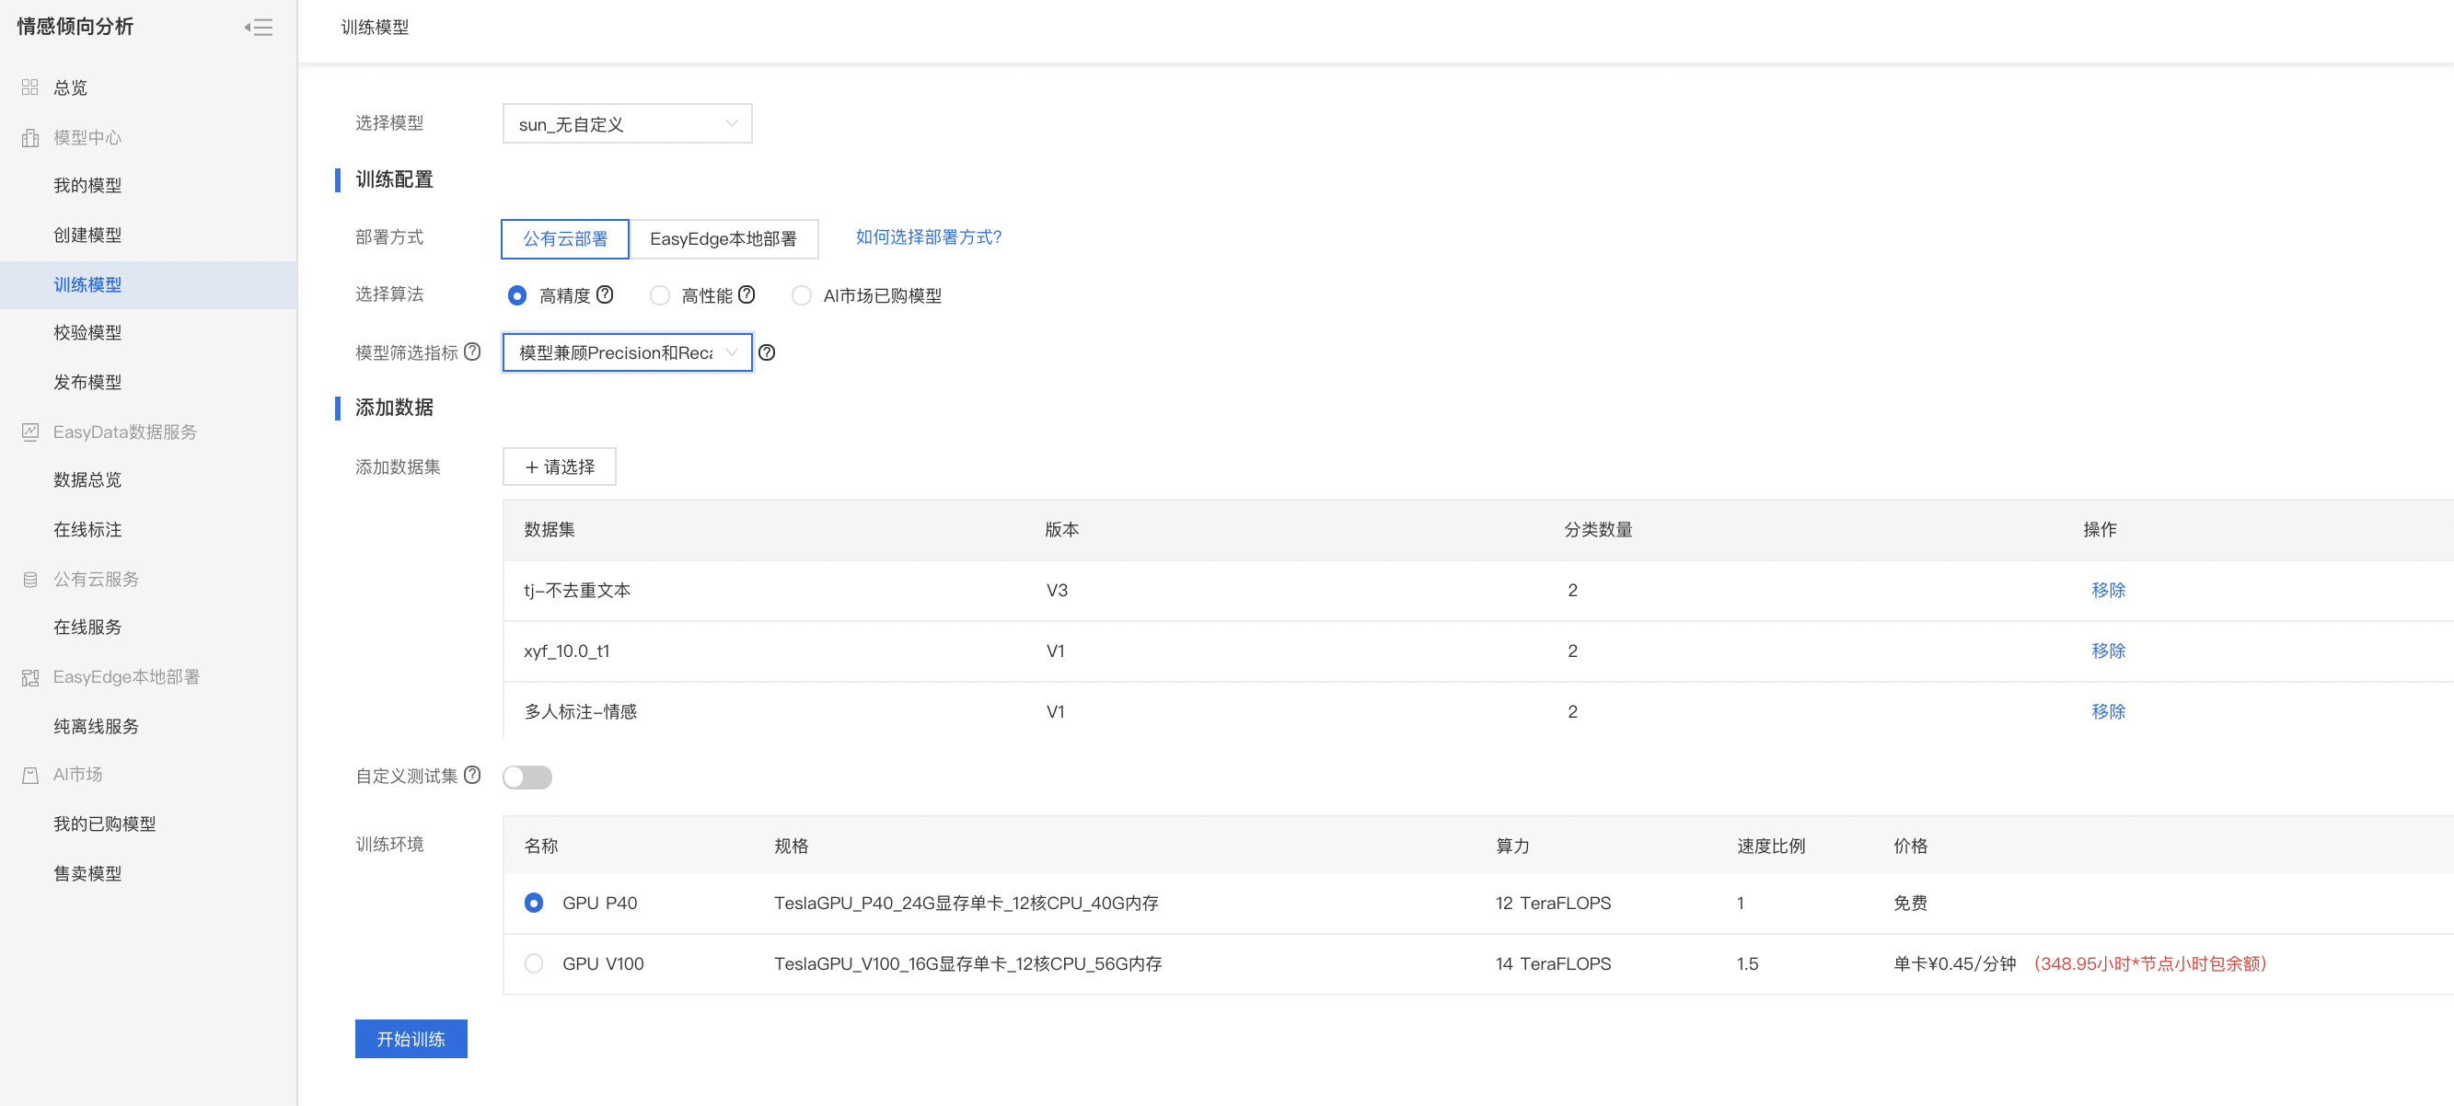Click the 情感倾向分析 sidebar title

75,27
